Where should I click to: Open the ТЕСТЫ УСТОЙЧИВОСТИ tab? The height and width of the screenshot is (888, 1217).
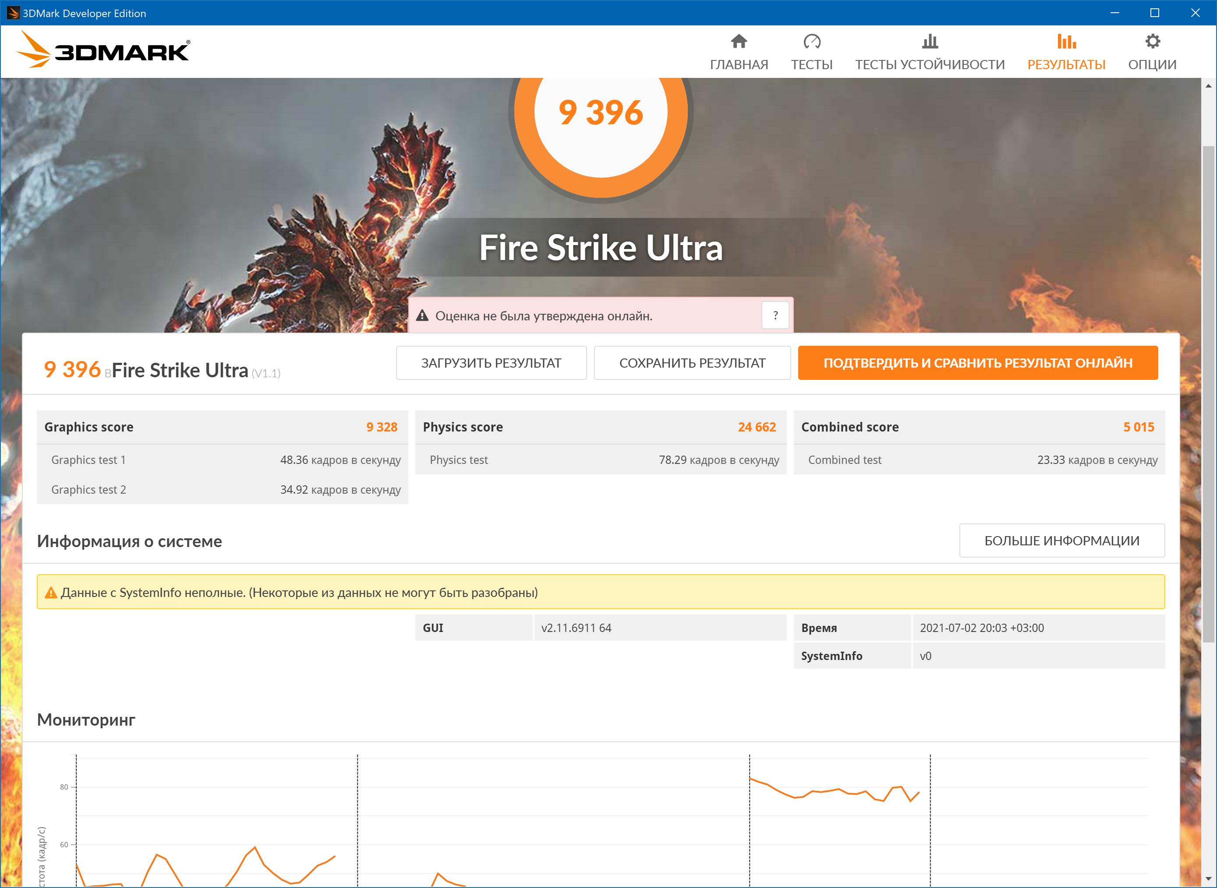tap(929, 64)
